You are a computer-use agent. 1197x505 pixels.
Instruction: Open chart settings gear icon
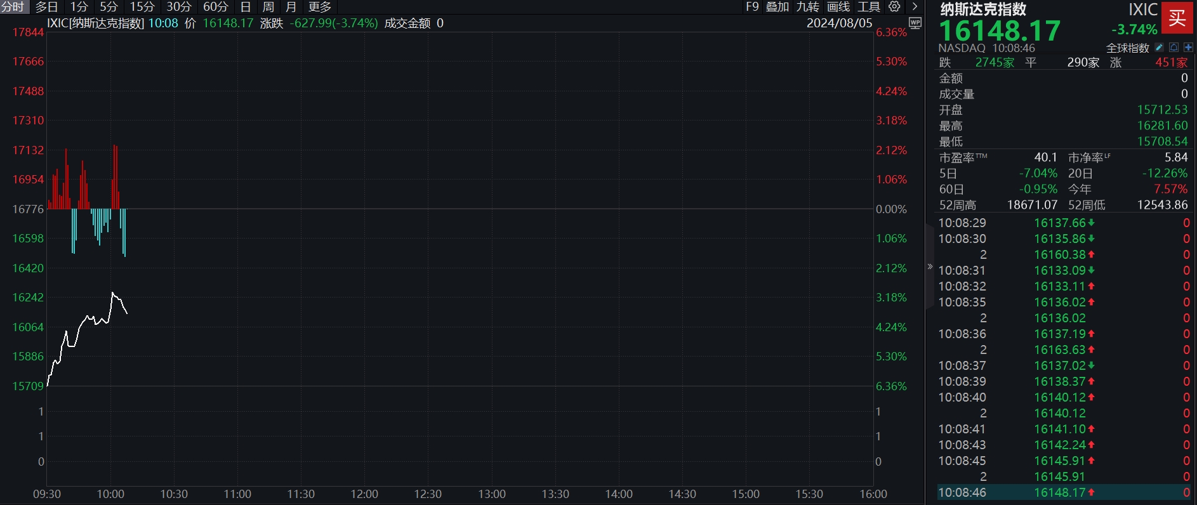[894, 7]
